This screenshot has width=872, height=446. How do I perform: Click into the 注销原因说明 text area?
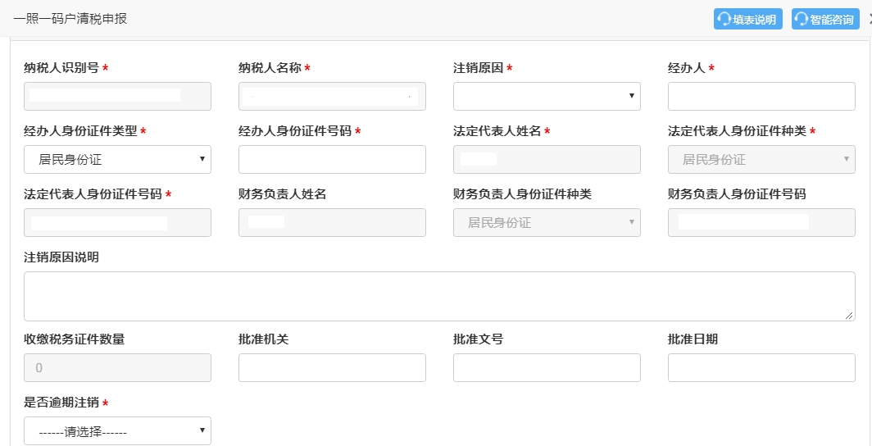439,297
